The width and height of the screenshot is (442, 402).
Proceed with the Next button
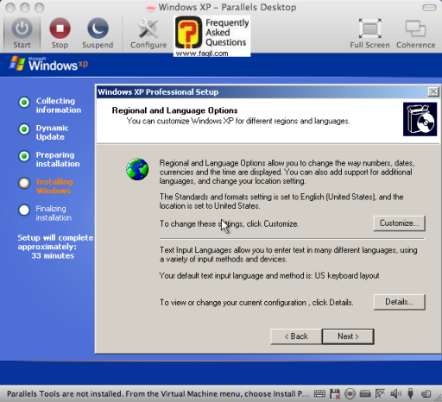pyautogui.click(x=348, y=336)
